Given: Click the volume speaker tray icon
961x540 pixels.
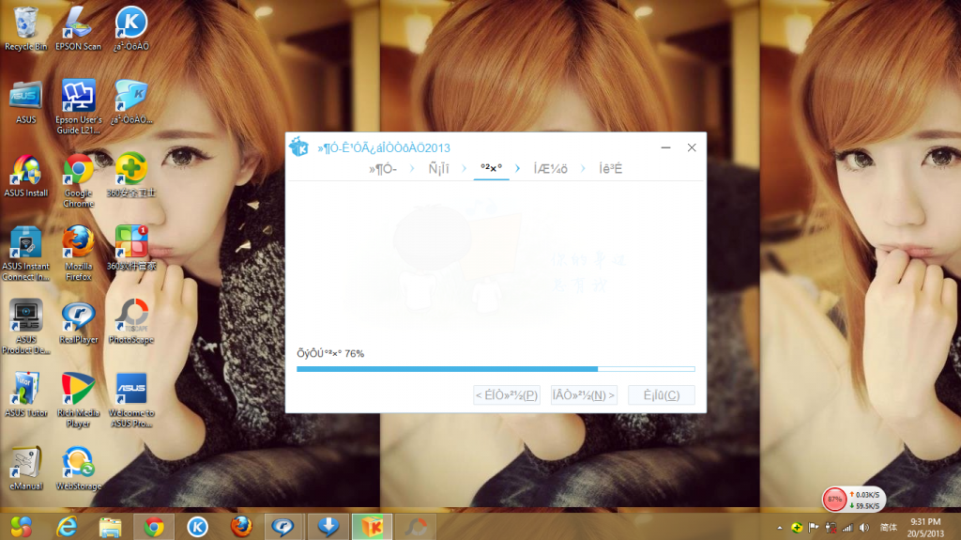Looking at the screenshot, I should 862,528.
